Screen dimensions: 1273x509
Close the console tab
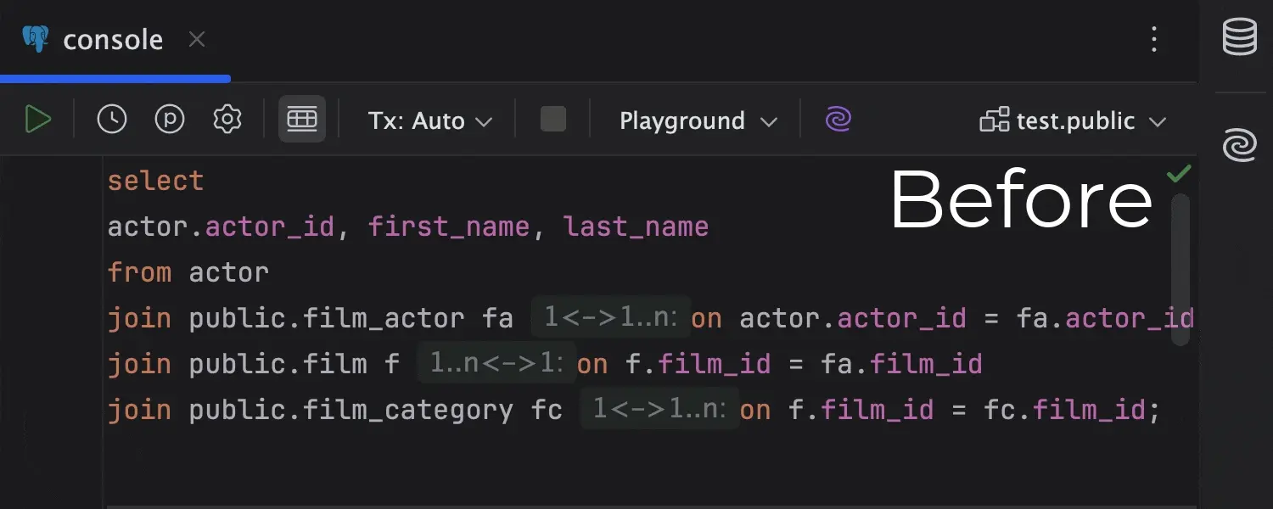click(196, 38)
